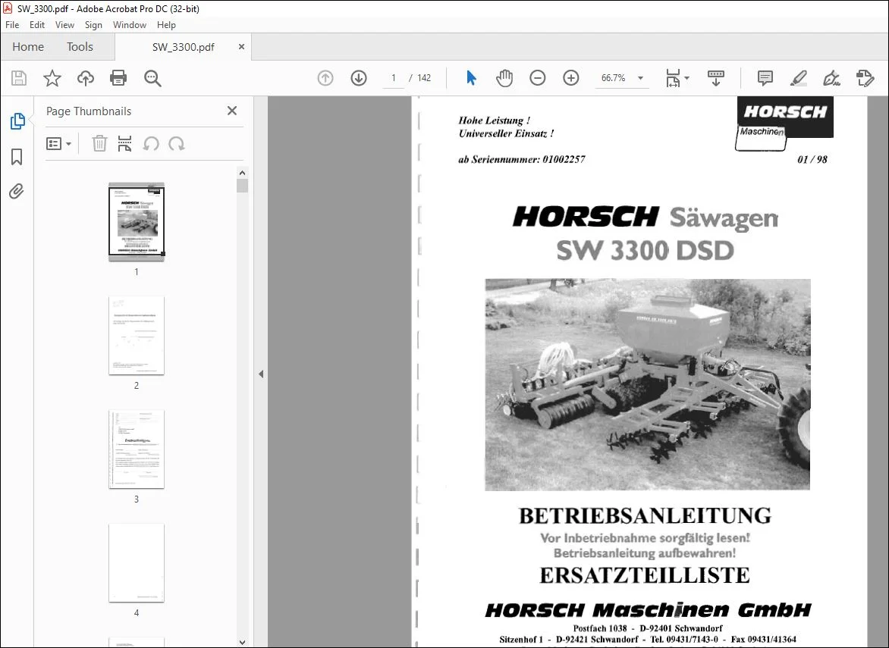Click the insert/extract pages icon

(124, 144)
